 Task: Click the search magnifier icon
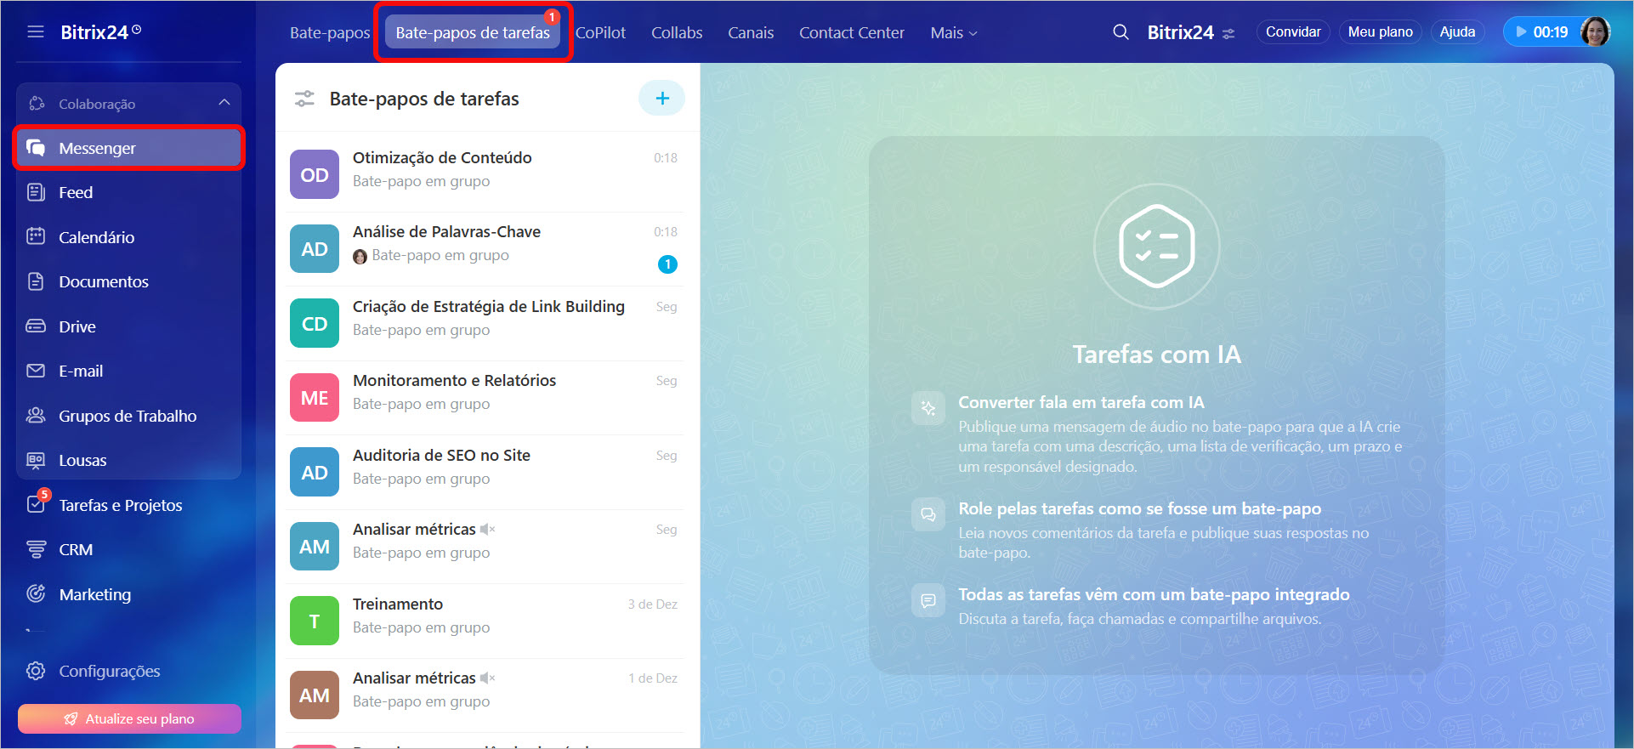1121,32
